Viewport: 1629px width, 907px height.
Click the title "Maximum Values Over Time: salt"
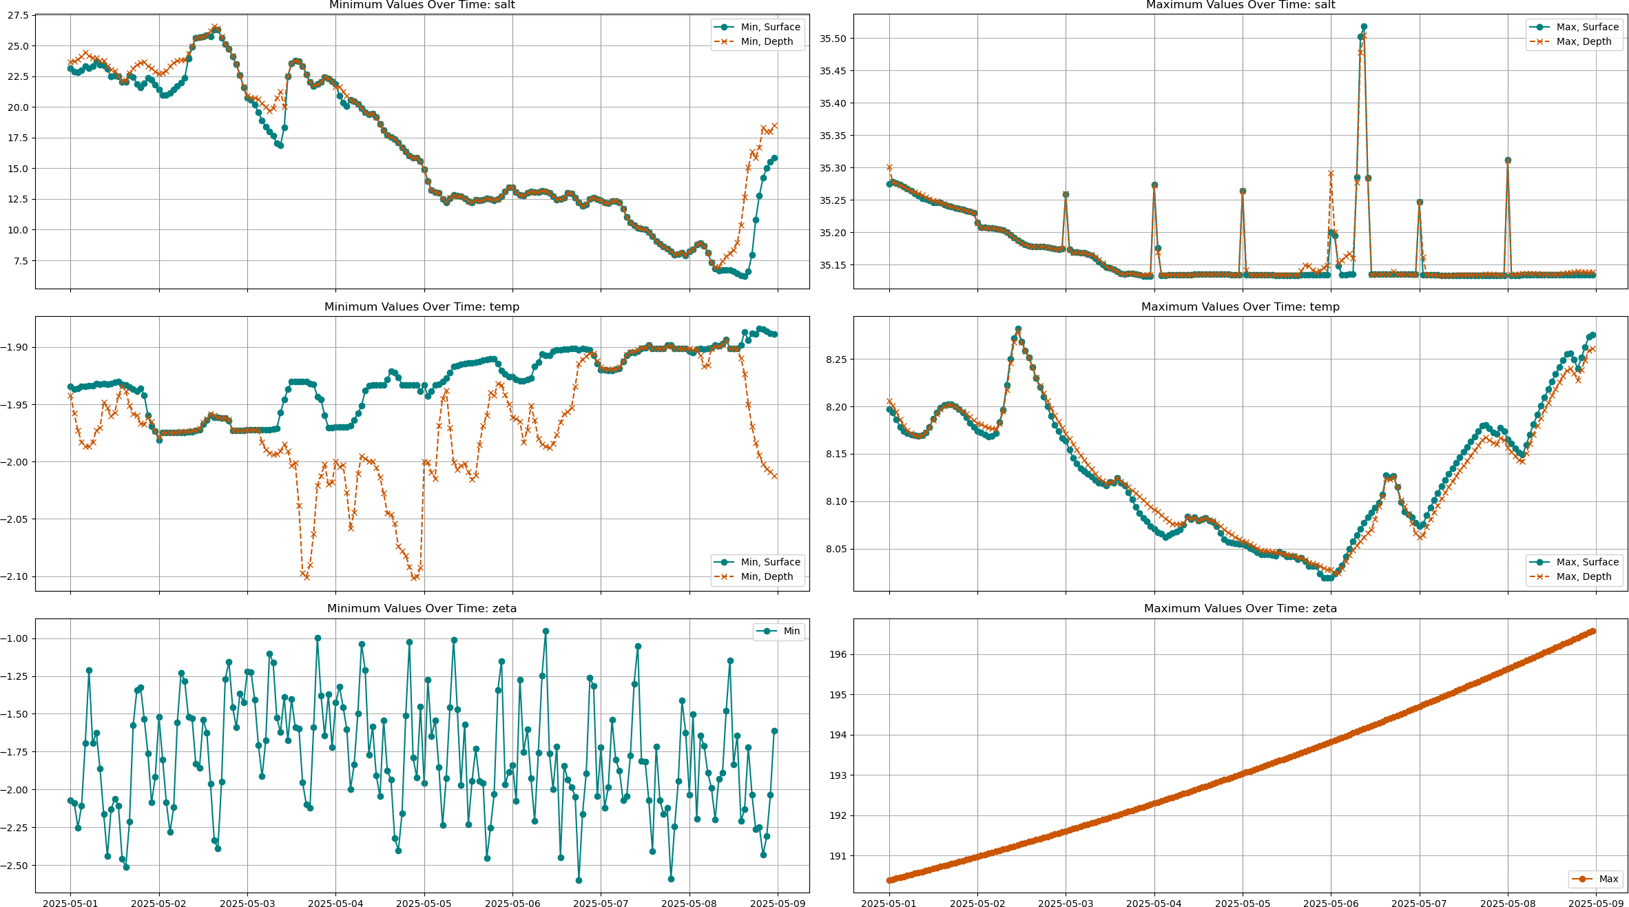pyautogui.click(x=1240, y=5)
